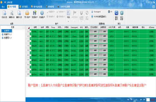Image resolution: width=156 pixels, height=102 pixels.
Task: Tick the checkbox for row 4
Action: 31,46
